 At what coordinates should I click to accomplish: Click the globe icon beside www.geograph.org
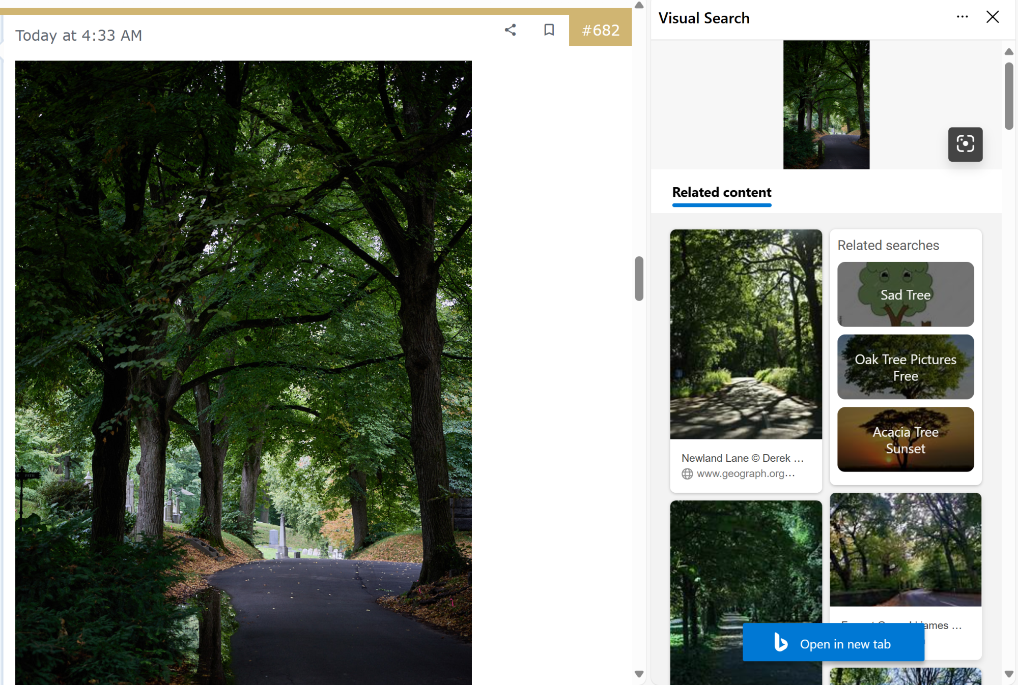point(687,473)
